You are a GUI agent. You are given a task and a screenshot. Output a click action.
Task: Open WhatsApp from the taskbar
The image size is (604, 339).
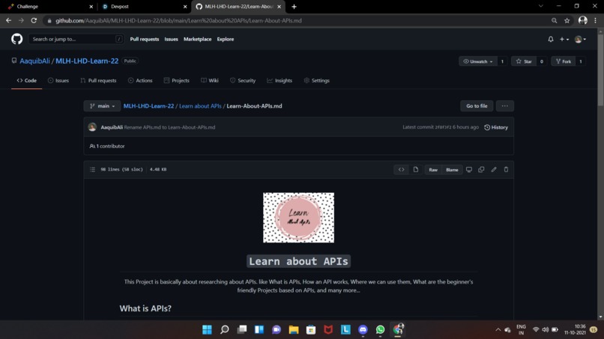tap(380, 329)
